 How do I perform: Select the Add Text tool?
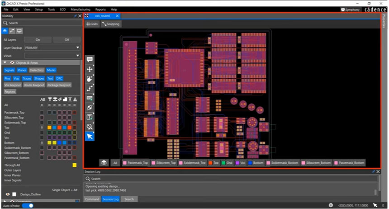90,117
